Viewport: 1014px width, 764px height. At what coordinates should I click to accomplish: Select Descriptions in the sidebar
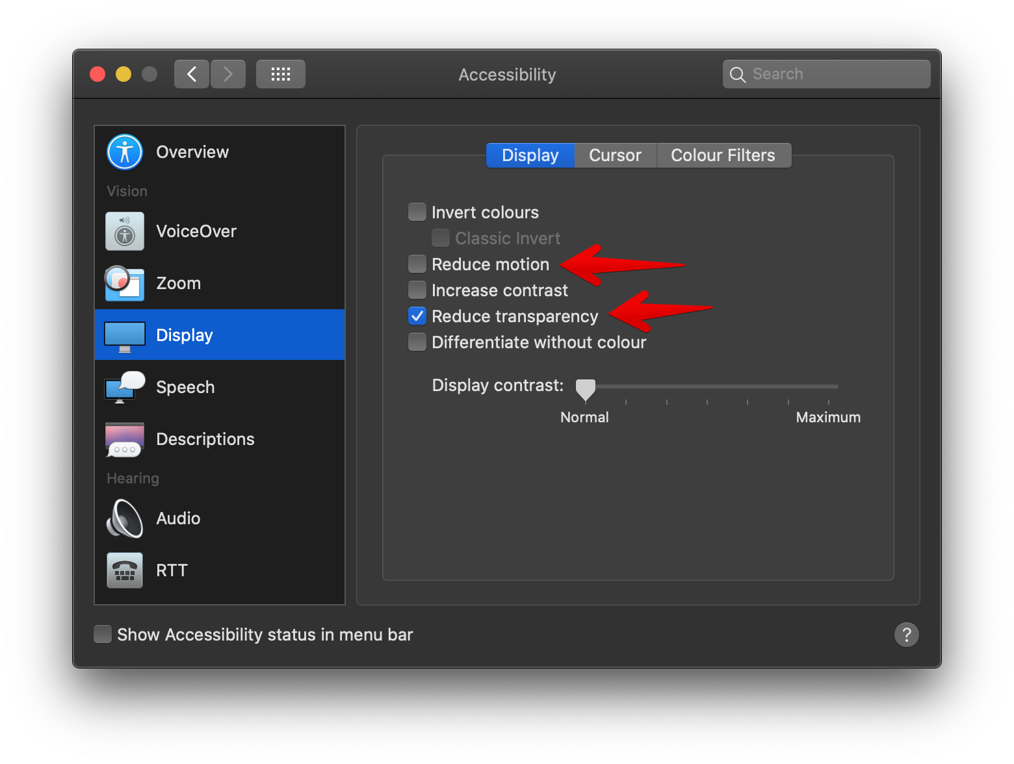click(205, 439)
